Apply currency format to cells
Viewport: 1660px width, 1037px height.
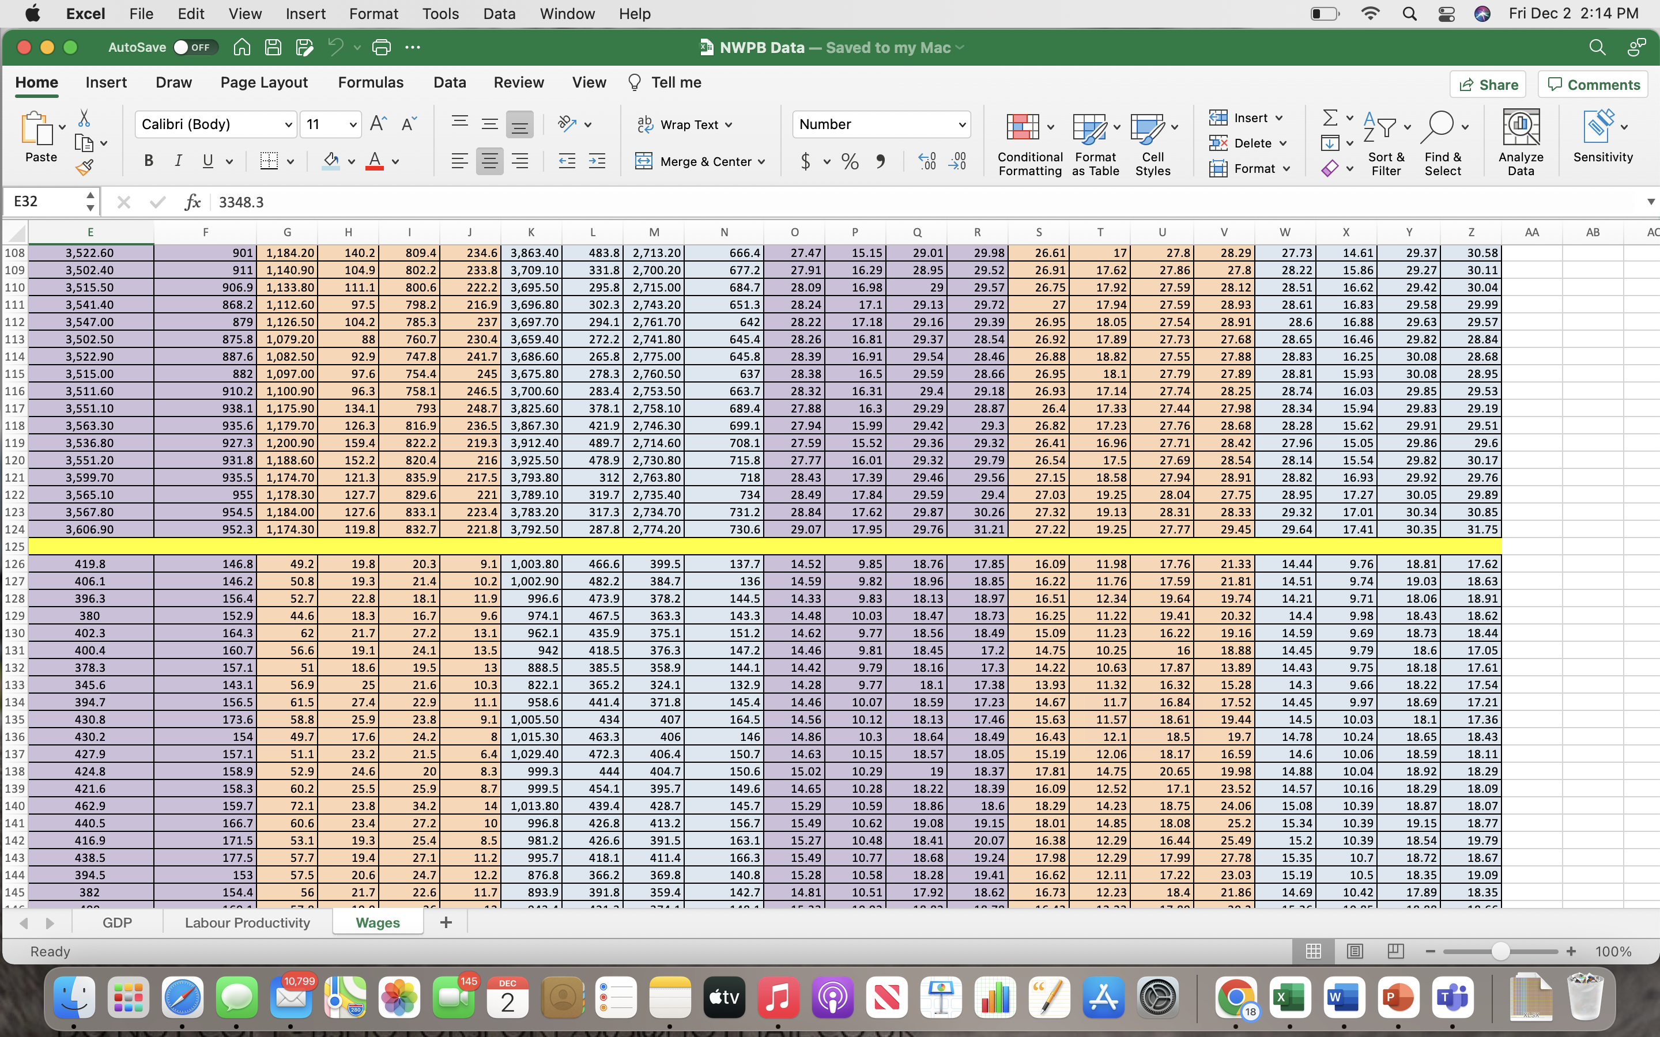point(807,161)
